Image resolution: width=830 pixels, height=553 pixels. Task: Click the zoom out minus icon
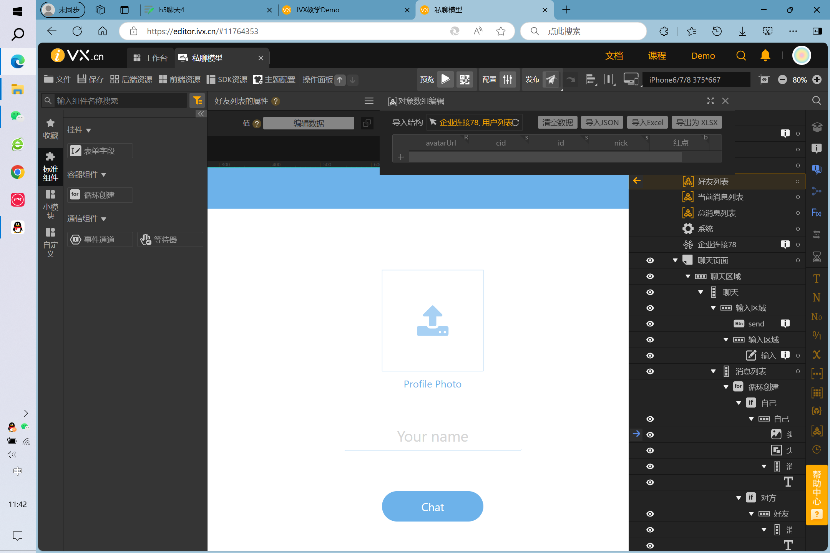[x=782, y=79]
